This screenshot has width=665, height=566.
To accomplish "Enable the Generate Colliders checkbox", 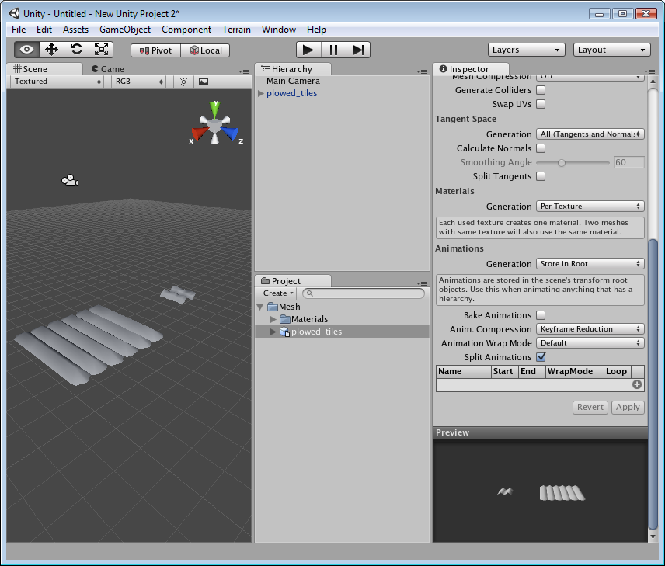I will click(540, 89).
